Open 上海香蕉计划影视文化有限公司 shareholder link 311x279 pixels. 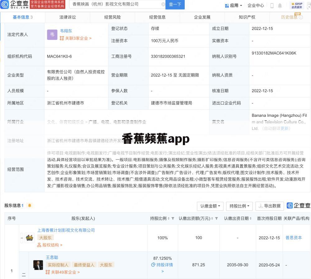click(66, 230)
